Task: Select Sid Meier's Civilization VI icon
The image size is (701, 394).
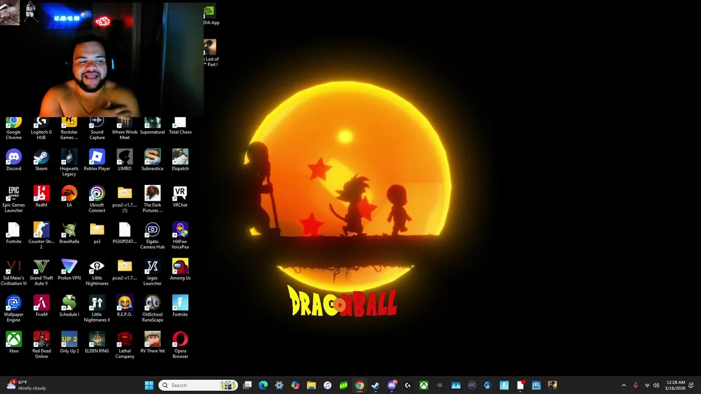Action: [14, 273]
